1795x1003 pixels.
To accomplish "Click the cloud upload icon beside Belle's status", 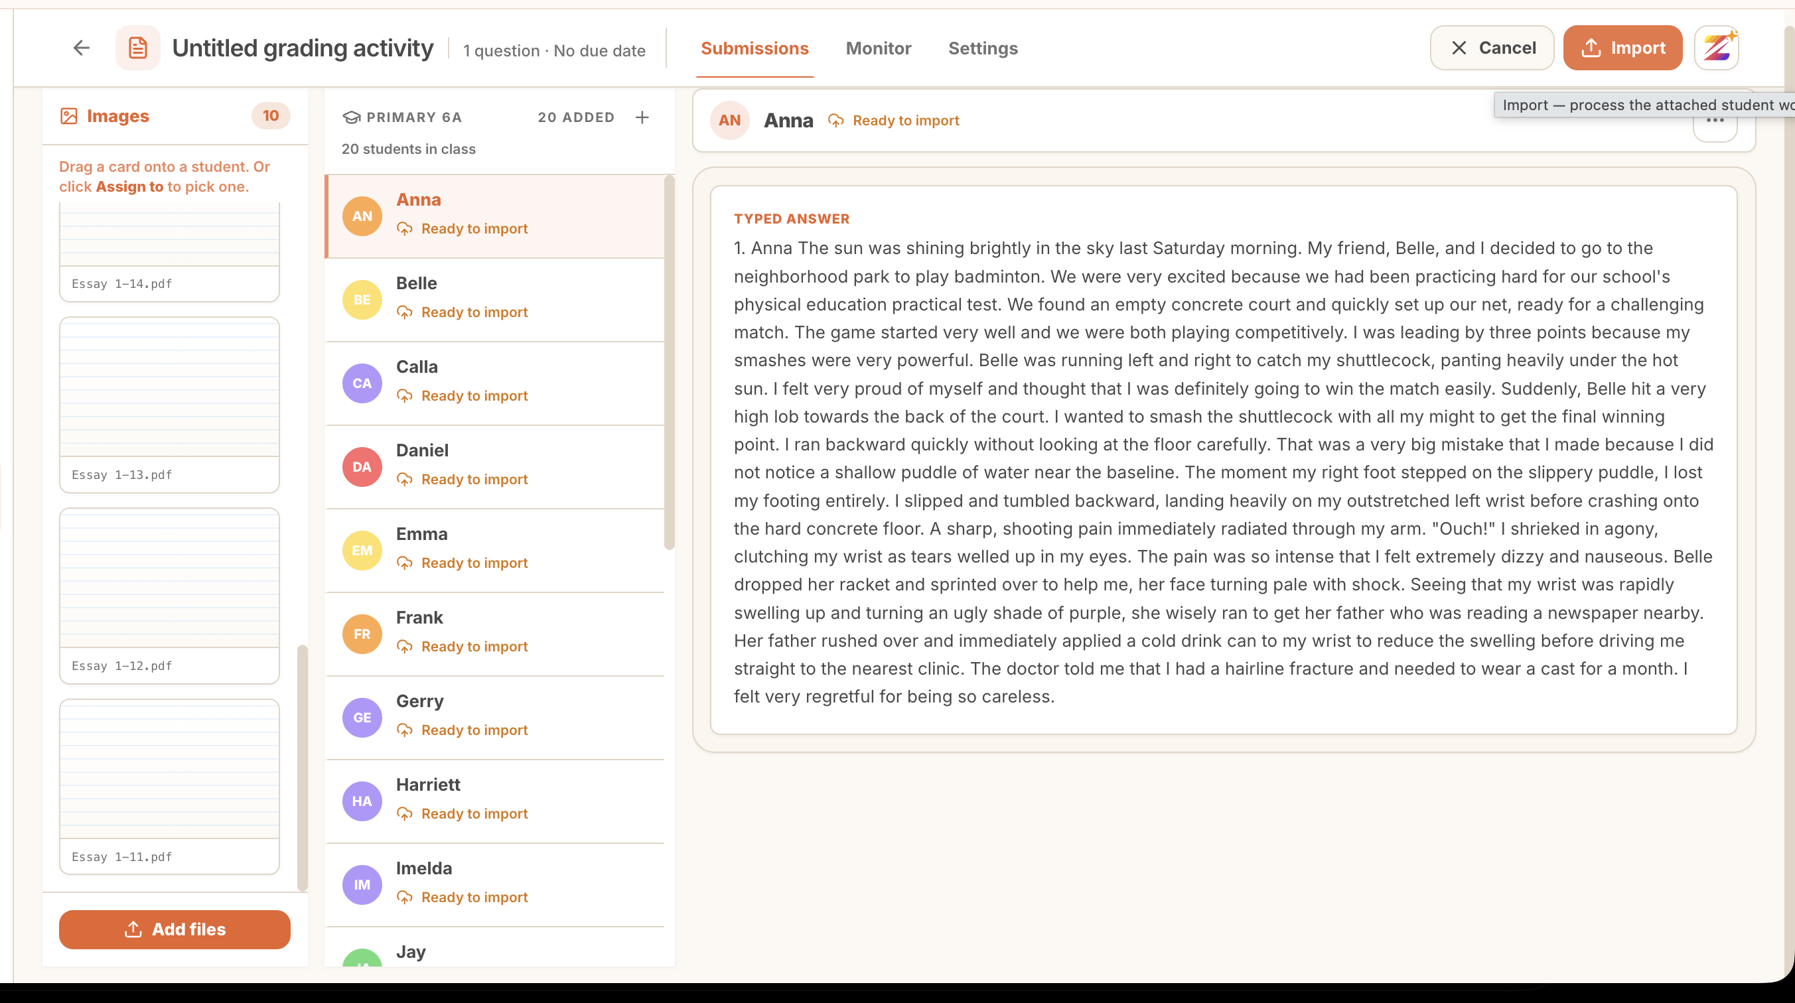I will (404, 312).
